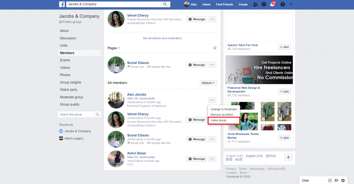Screen dimensions: 354x184
Task: Click See all admins and moderators link
Action: [x=162, y=38]
